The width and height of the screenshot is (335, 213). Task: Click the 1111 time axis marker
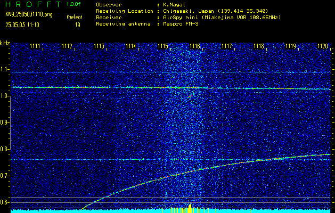click(35, 46)
